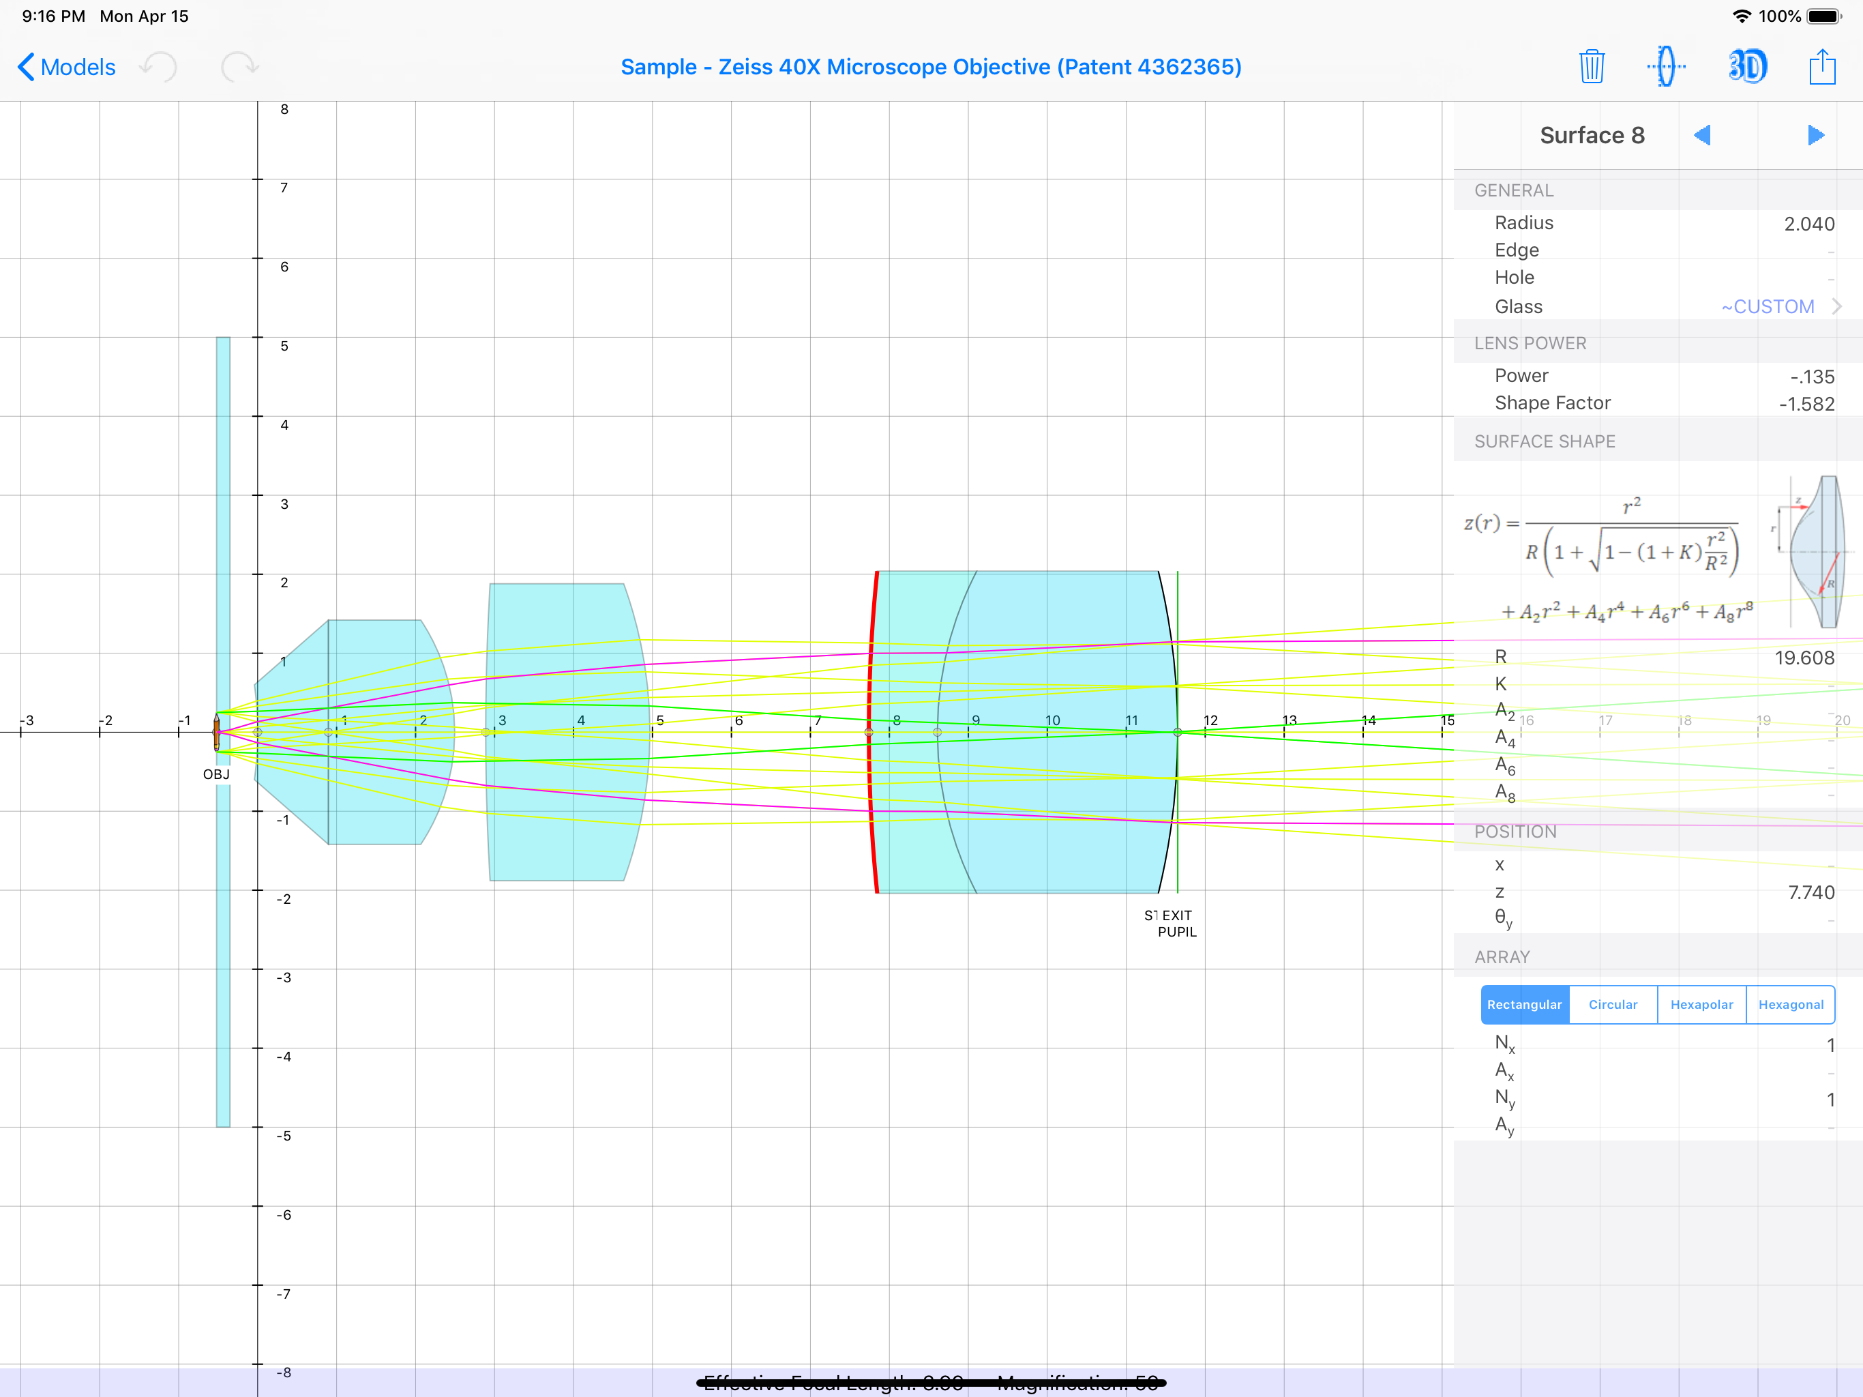Tap the Surface 8 title
Viewport: 1863px width, 1397px height.
click(x=1592, y=135)
